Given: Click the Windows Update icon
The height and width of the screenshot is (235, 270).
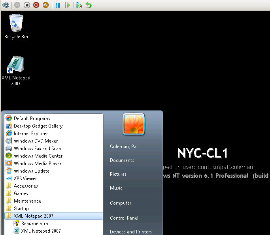Looking at the screenshot, I should [9, 171].
